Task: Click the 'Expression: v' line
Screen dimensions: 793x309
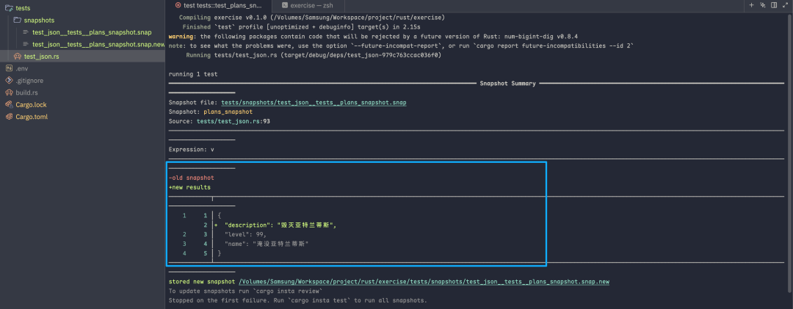Action: tap(191, 150)
